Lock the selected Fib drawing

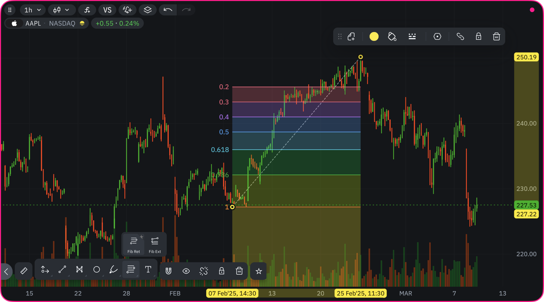coord(478,37)
